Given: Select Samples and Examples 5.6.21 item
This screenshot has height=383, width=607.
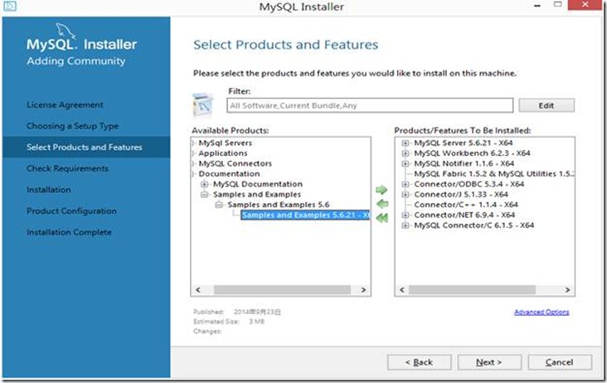Looking at the screenshot, I should coord(305,215).
